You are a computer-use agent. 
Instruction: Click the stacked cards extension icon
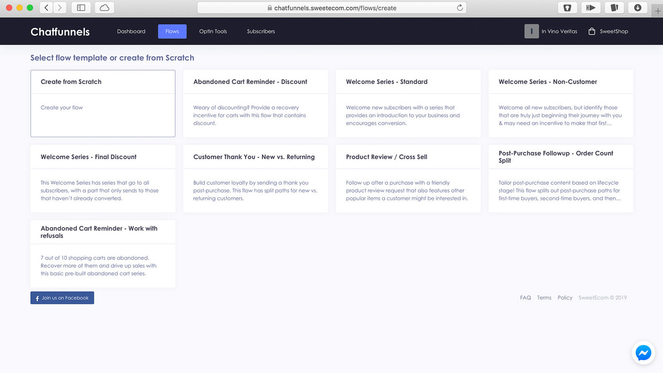(x=614, y=8)
